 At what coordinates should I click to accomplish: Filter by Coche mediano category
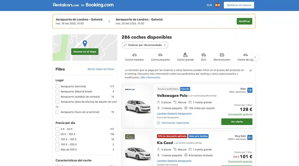tap(135, 57)
